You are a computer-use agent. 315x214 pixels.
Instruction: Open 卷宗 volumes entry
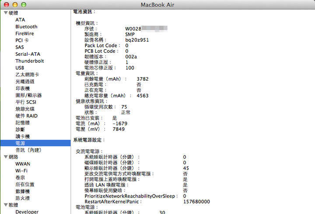(x=20, y=177)
